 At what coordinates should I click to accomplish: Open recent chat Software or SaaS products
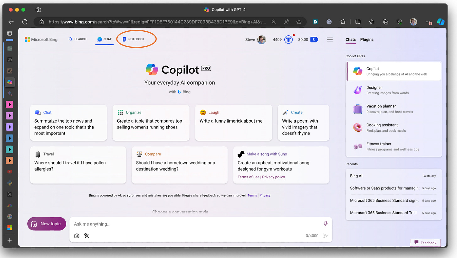(x=394, y=188)
